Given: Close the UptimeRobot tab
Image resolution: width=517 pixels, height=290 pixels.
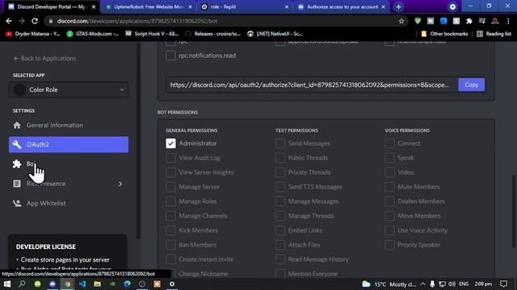Looking at the screenshot, I should point(191,7).
